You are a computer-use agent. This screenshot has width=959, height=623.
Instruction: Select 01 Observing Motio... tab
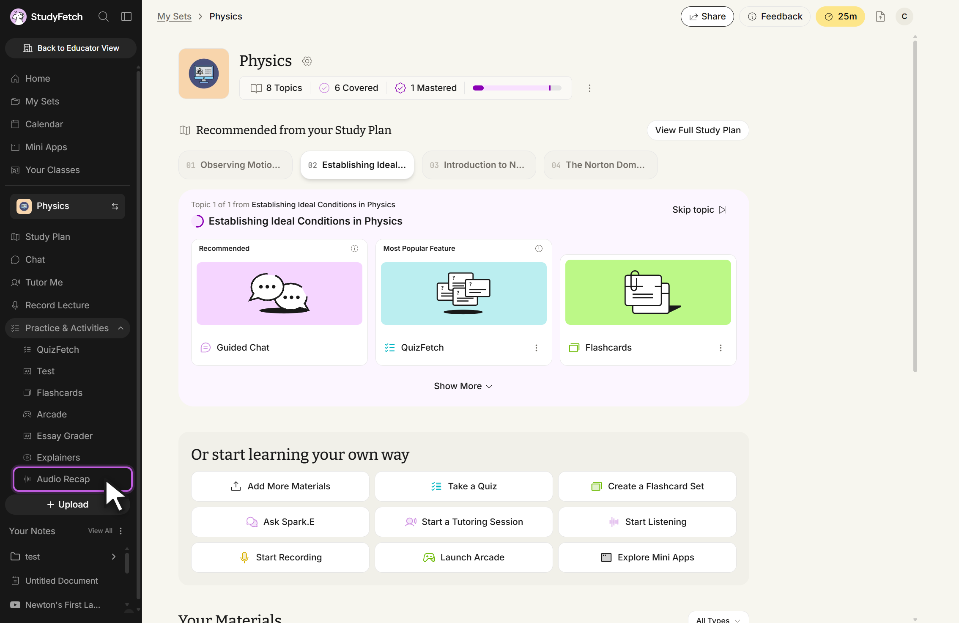click(x=236, y=165)
